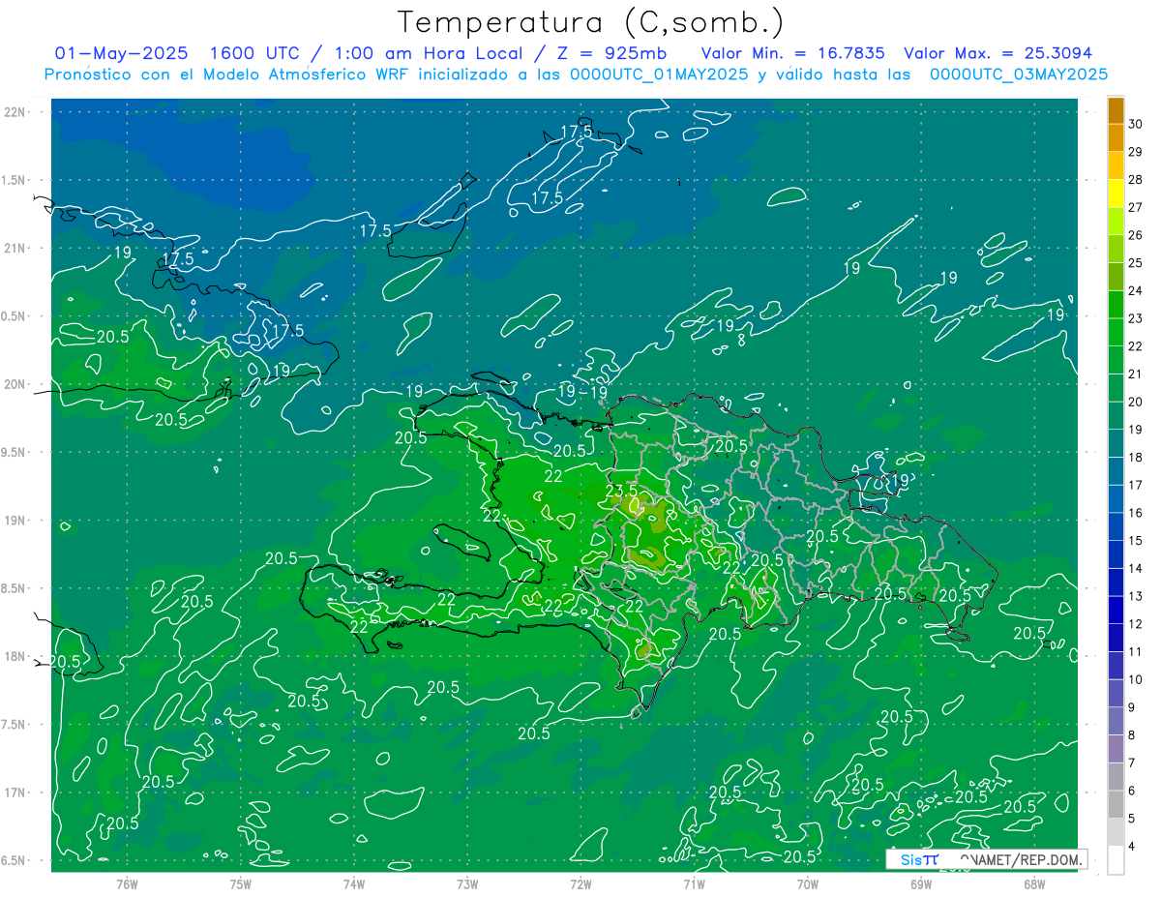Click the "20N" latitude axis label
The height and width of the screenshot is (897, 1161).
[15, 384]
